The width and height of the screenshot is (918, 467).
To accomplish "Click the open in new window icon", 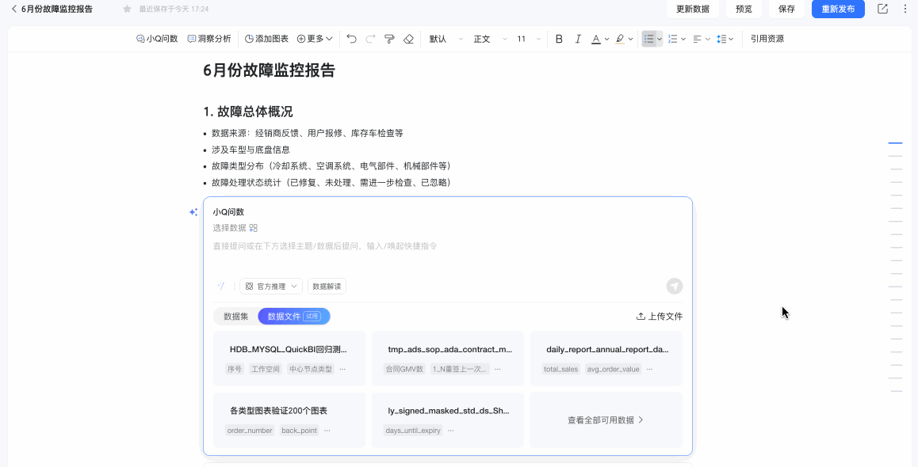I will point(882,9).
